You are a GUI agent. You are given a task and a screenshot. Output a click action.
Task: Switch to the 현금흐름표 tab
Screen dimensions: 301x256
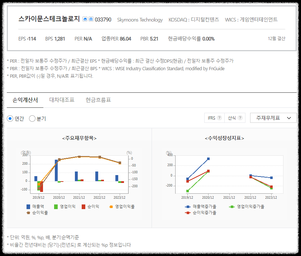click(x=98, y=100)
